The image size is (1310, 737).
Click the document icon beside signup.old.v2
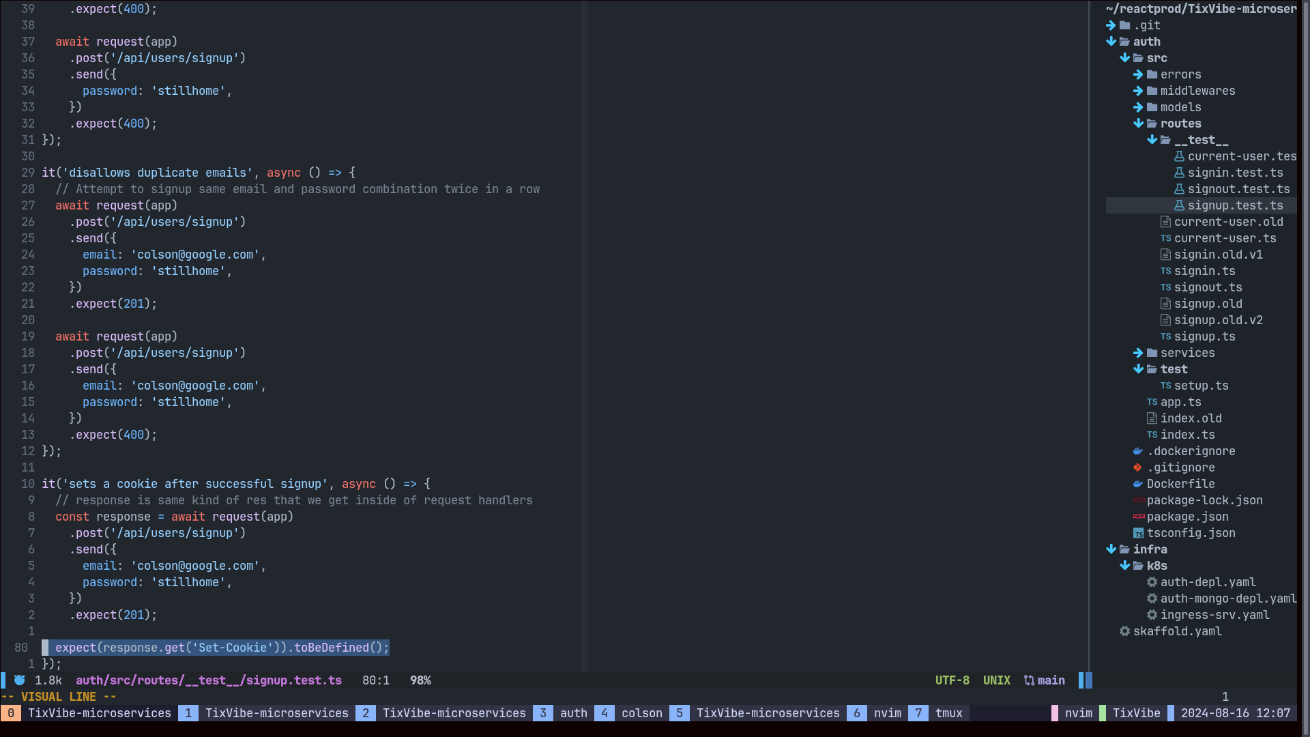coord(1165,320)
